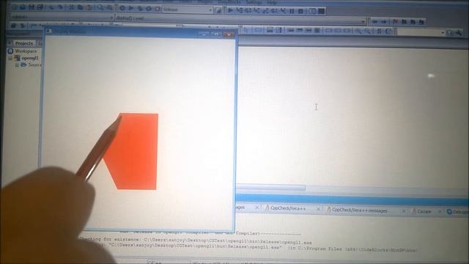Image resolution: width=469 pixels, height=264 pixels.
Task: Click the thread search options wrench icon
Action: (x=459, y=33)
